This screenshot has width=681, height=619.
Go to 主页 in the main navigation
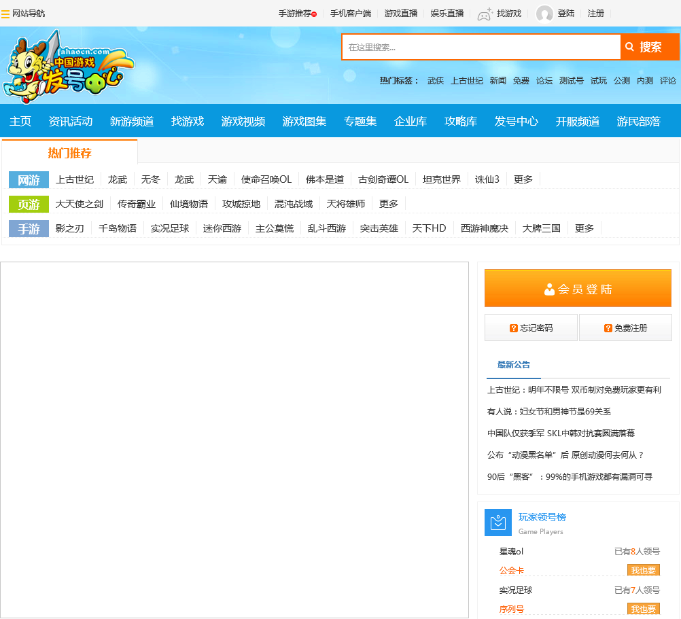coord(20,121)
